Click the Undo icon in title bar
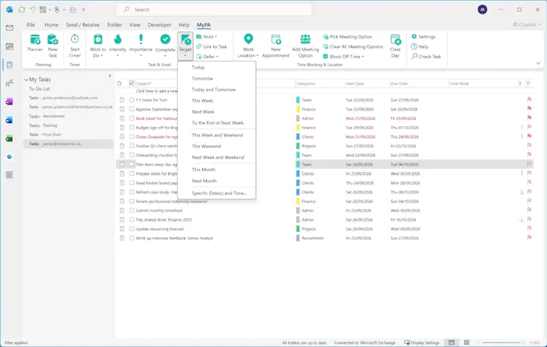The height and width of the screenshot is (347, 547). (33, 9)
